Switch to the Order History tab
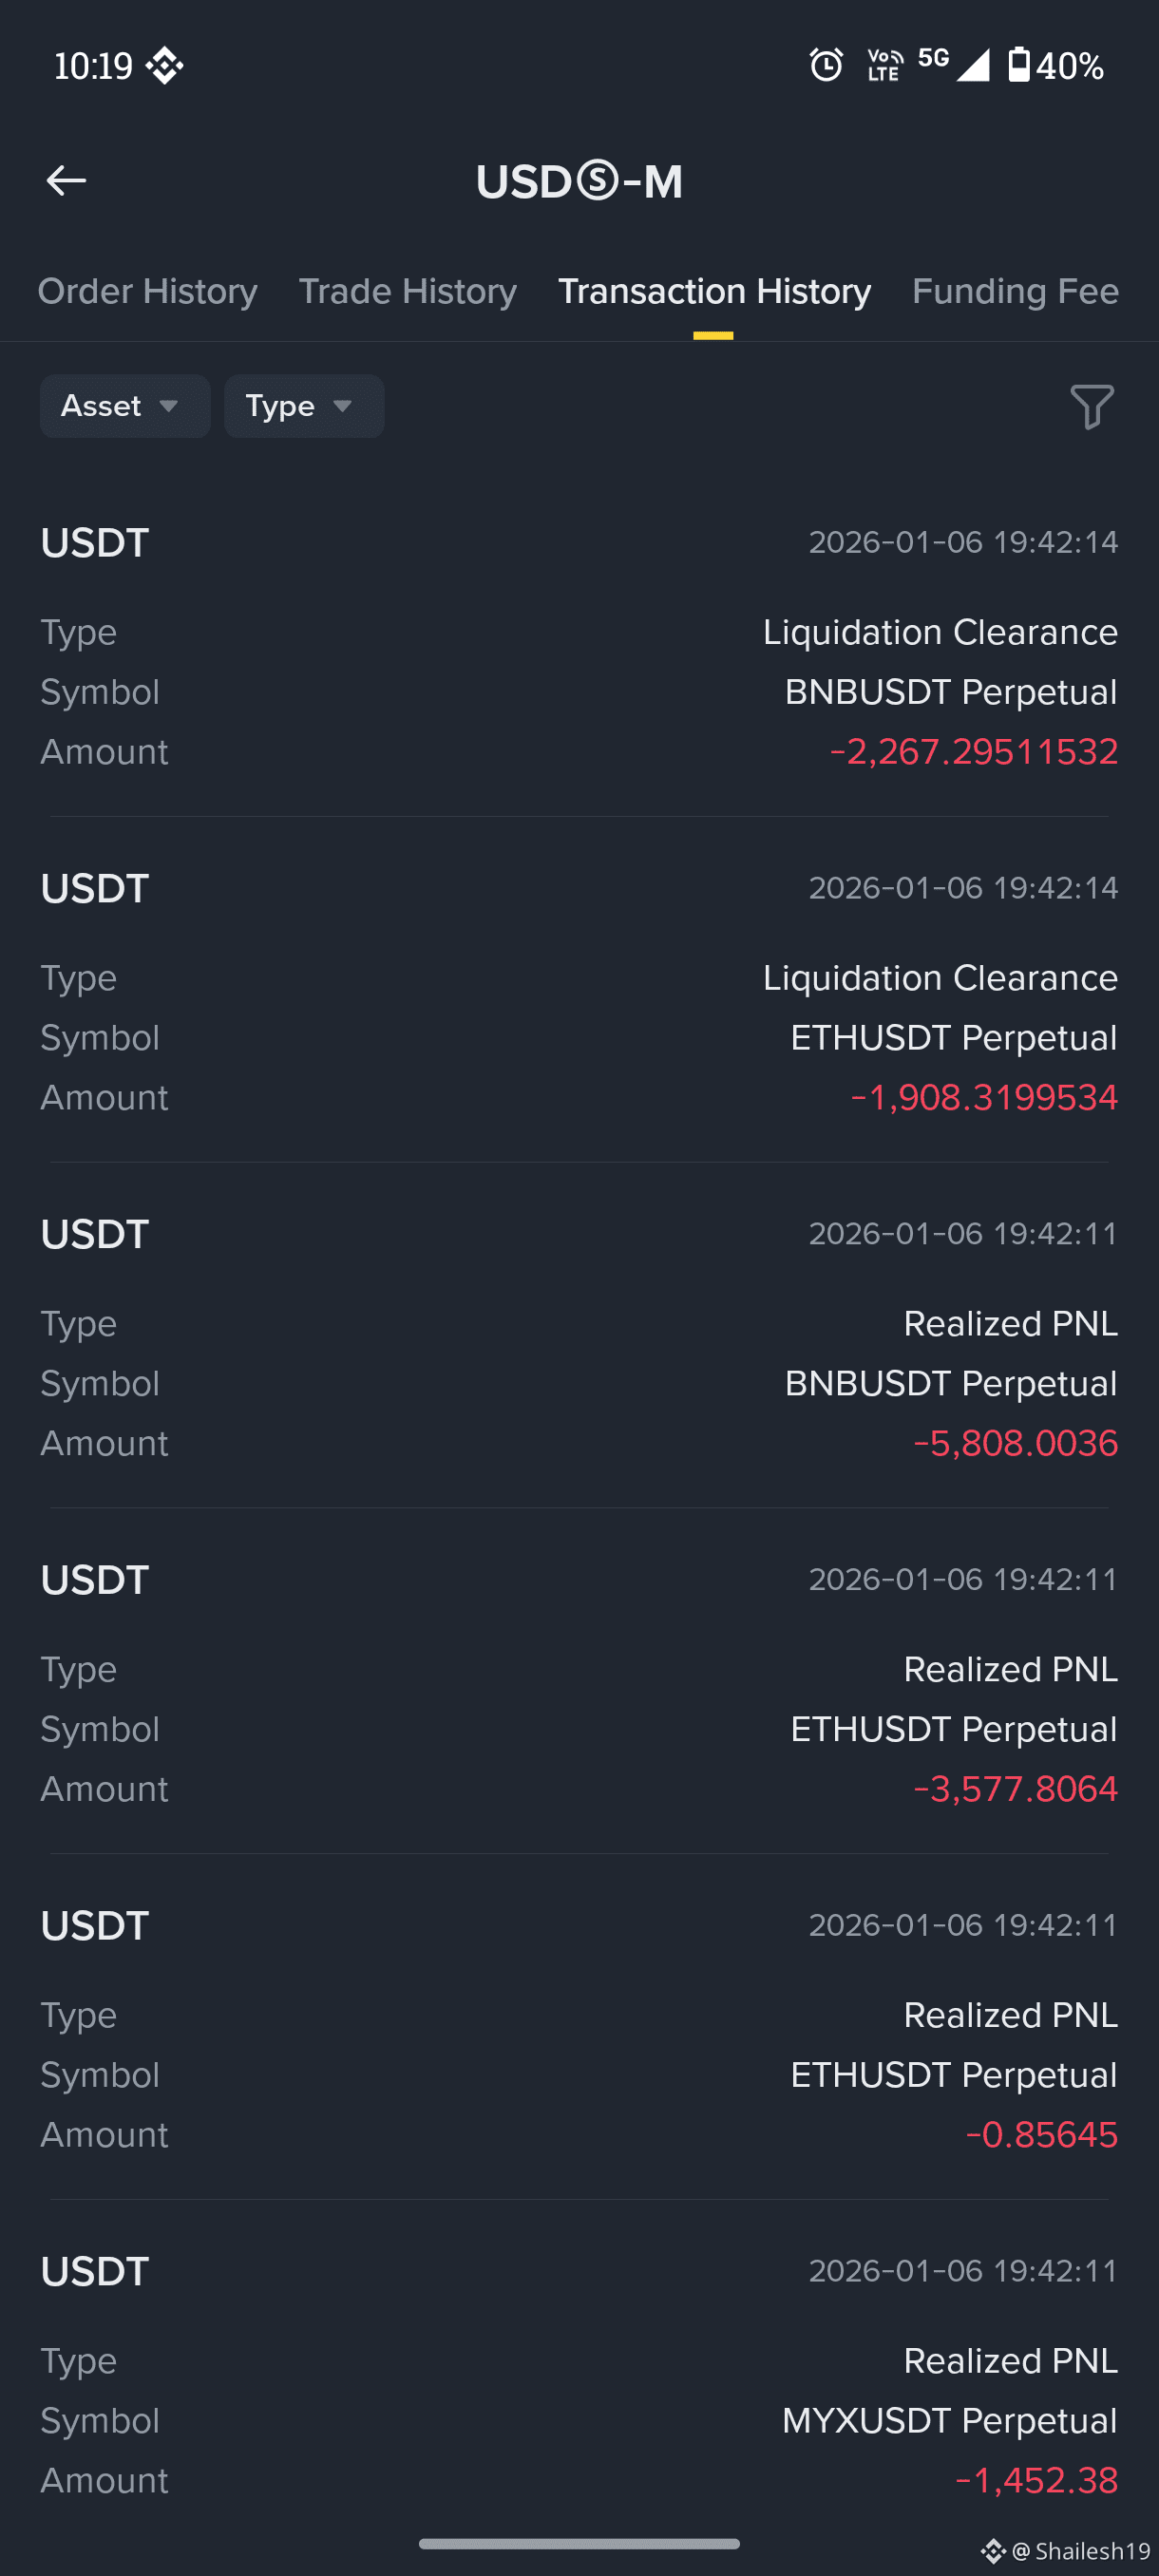Image resolution: width=1159 pixels, height=2576 pixels. (147, 291)
